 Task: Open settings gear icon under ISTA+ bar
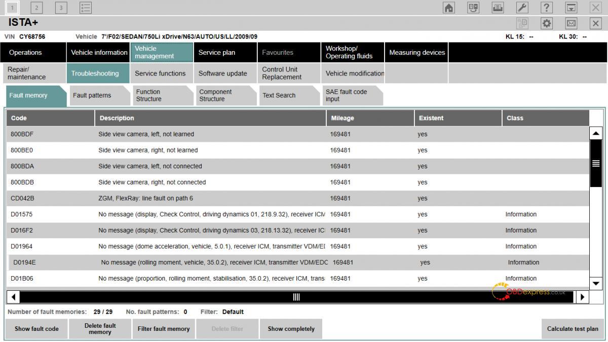pos(547,23)
